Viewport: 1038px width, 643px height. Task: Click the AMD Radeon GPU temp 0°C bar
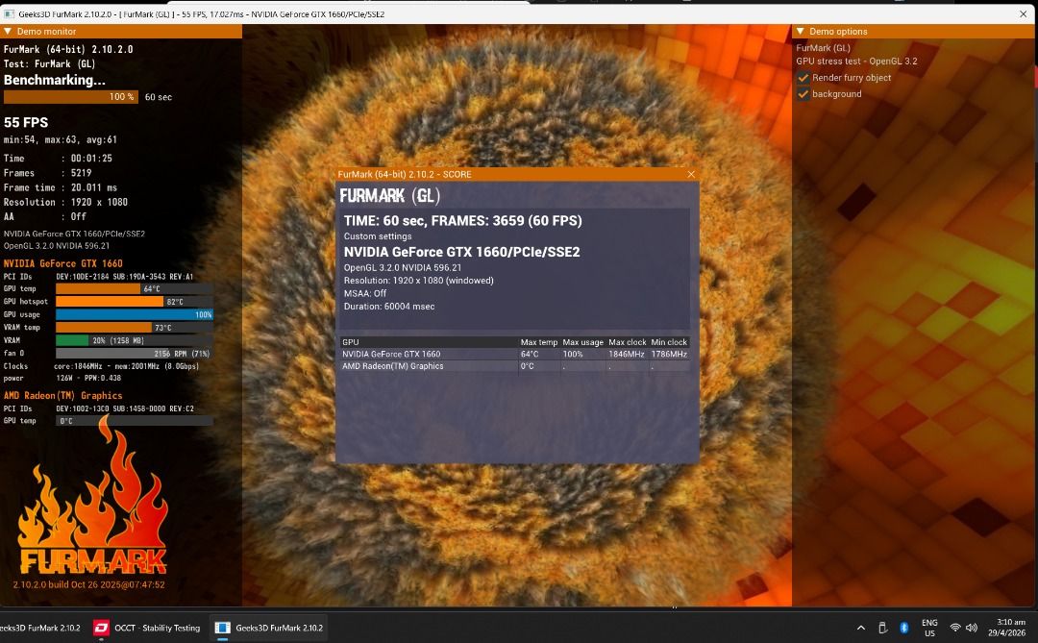tap(135, 421)
